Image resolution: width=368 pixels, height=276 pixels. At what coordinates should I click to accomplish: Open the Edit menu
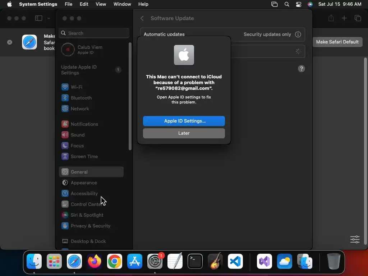[x=84, y=4]
